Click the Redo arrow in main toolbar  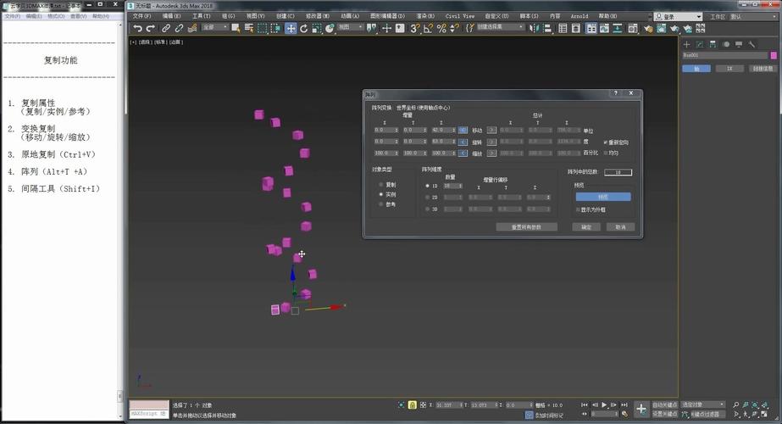point(151,28)
